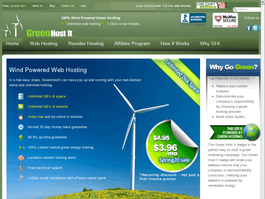This screenshot has height=199, width=265.
Task: Click the carbon neutral recycle arrows icon
Action: coord(22,148)
